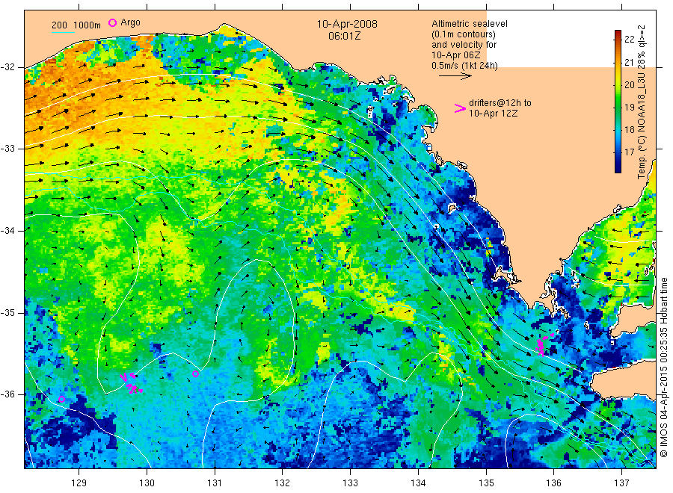
Task: Click the colorbar value '17'
Action: [629, 152]
